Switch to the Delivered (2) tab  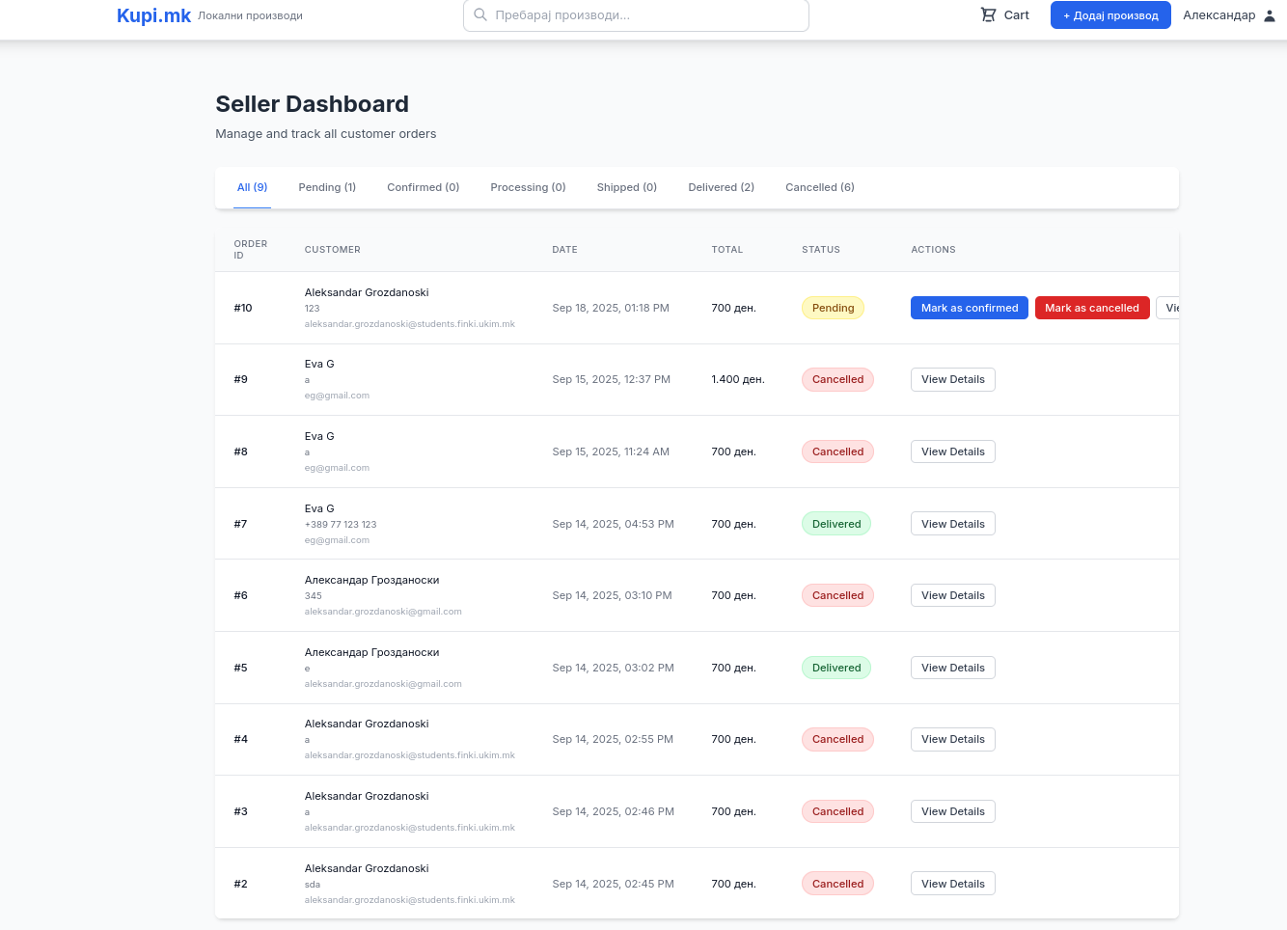click(721, 187)
